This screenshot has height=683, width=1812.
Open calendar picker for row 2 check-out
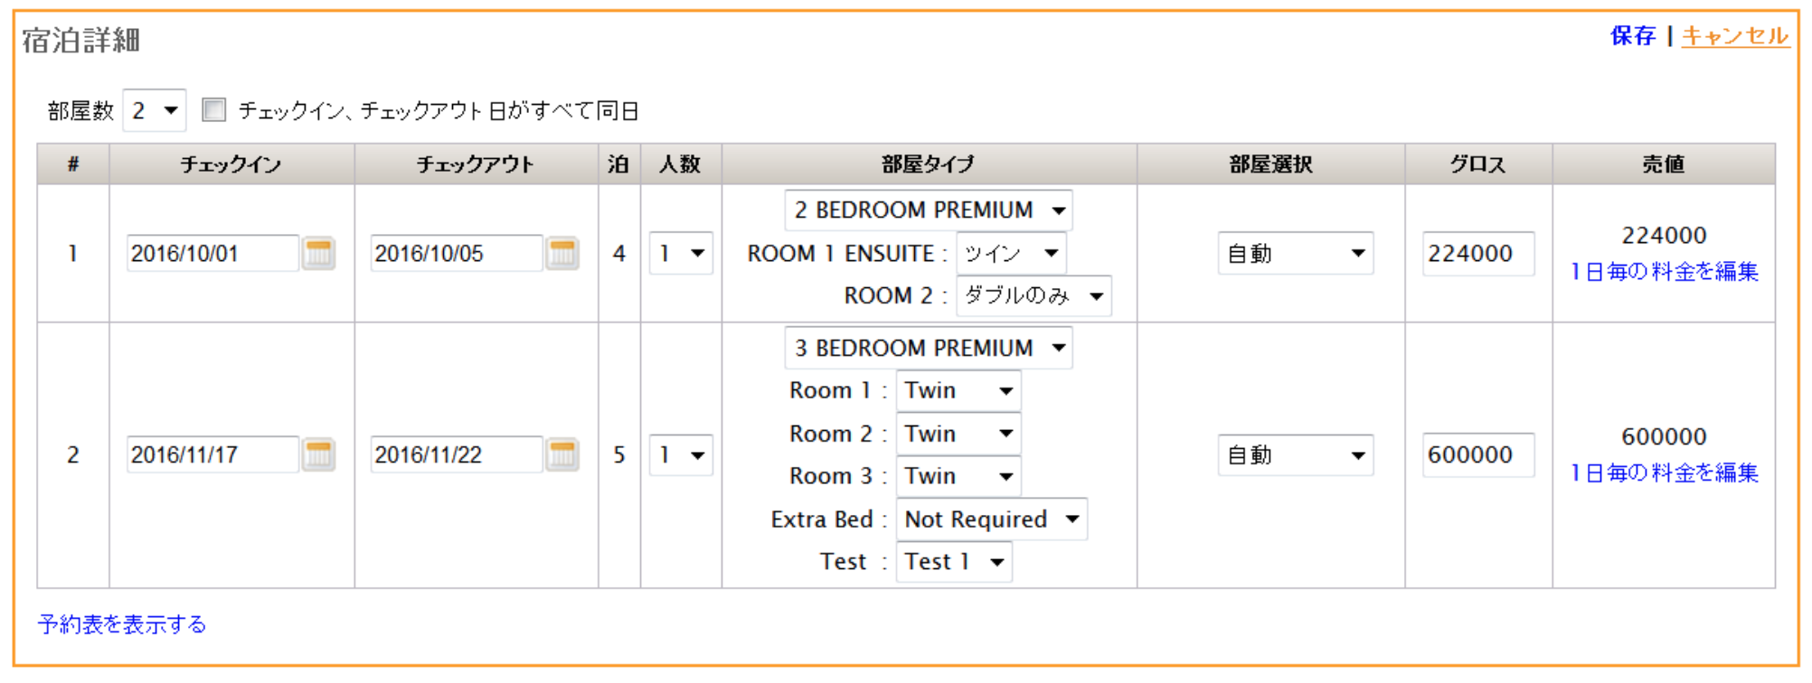coord(562,454)
